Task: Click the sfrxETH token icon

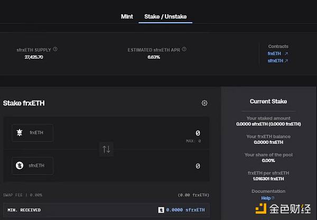Action: tap(20, 166)
